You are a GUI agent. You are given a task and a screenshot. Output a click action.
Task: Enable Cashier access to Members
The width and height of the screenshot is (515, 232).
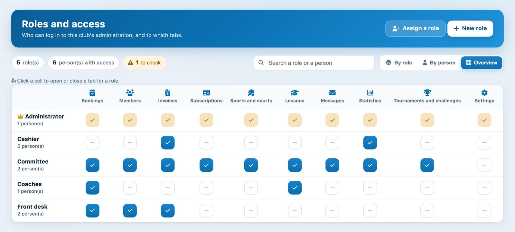click(x=130, y=142)
